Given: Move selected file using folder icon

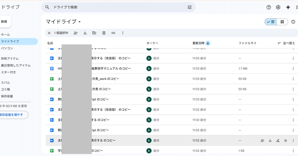Looking at the screenshot, I should [x=94, y=33].
